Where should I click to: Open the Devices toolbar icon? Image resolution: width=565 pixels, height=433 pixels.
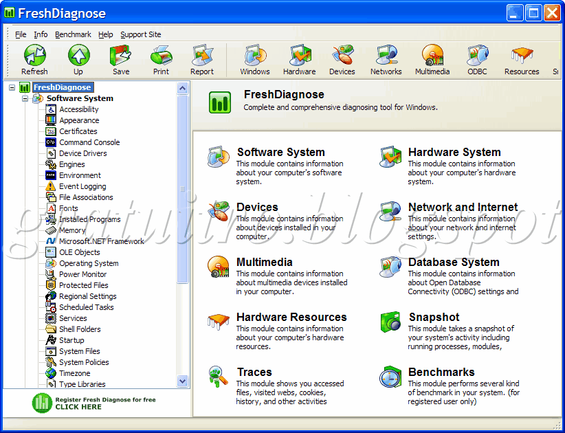point(343,55)
